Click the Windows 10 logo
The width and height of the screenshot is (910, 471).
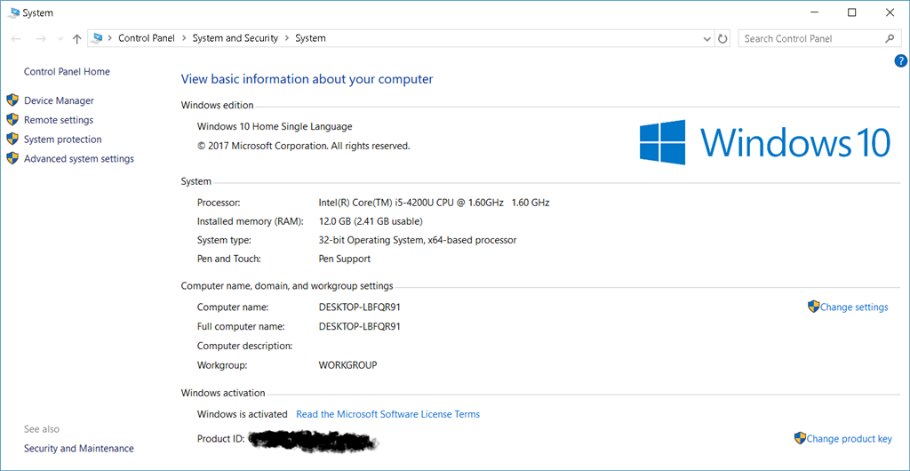coord(765,142)
